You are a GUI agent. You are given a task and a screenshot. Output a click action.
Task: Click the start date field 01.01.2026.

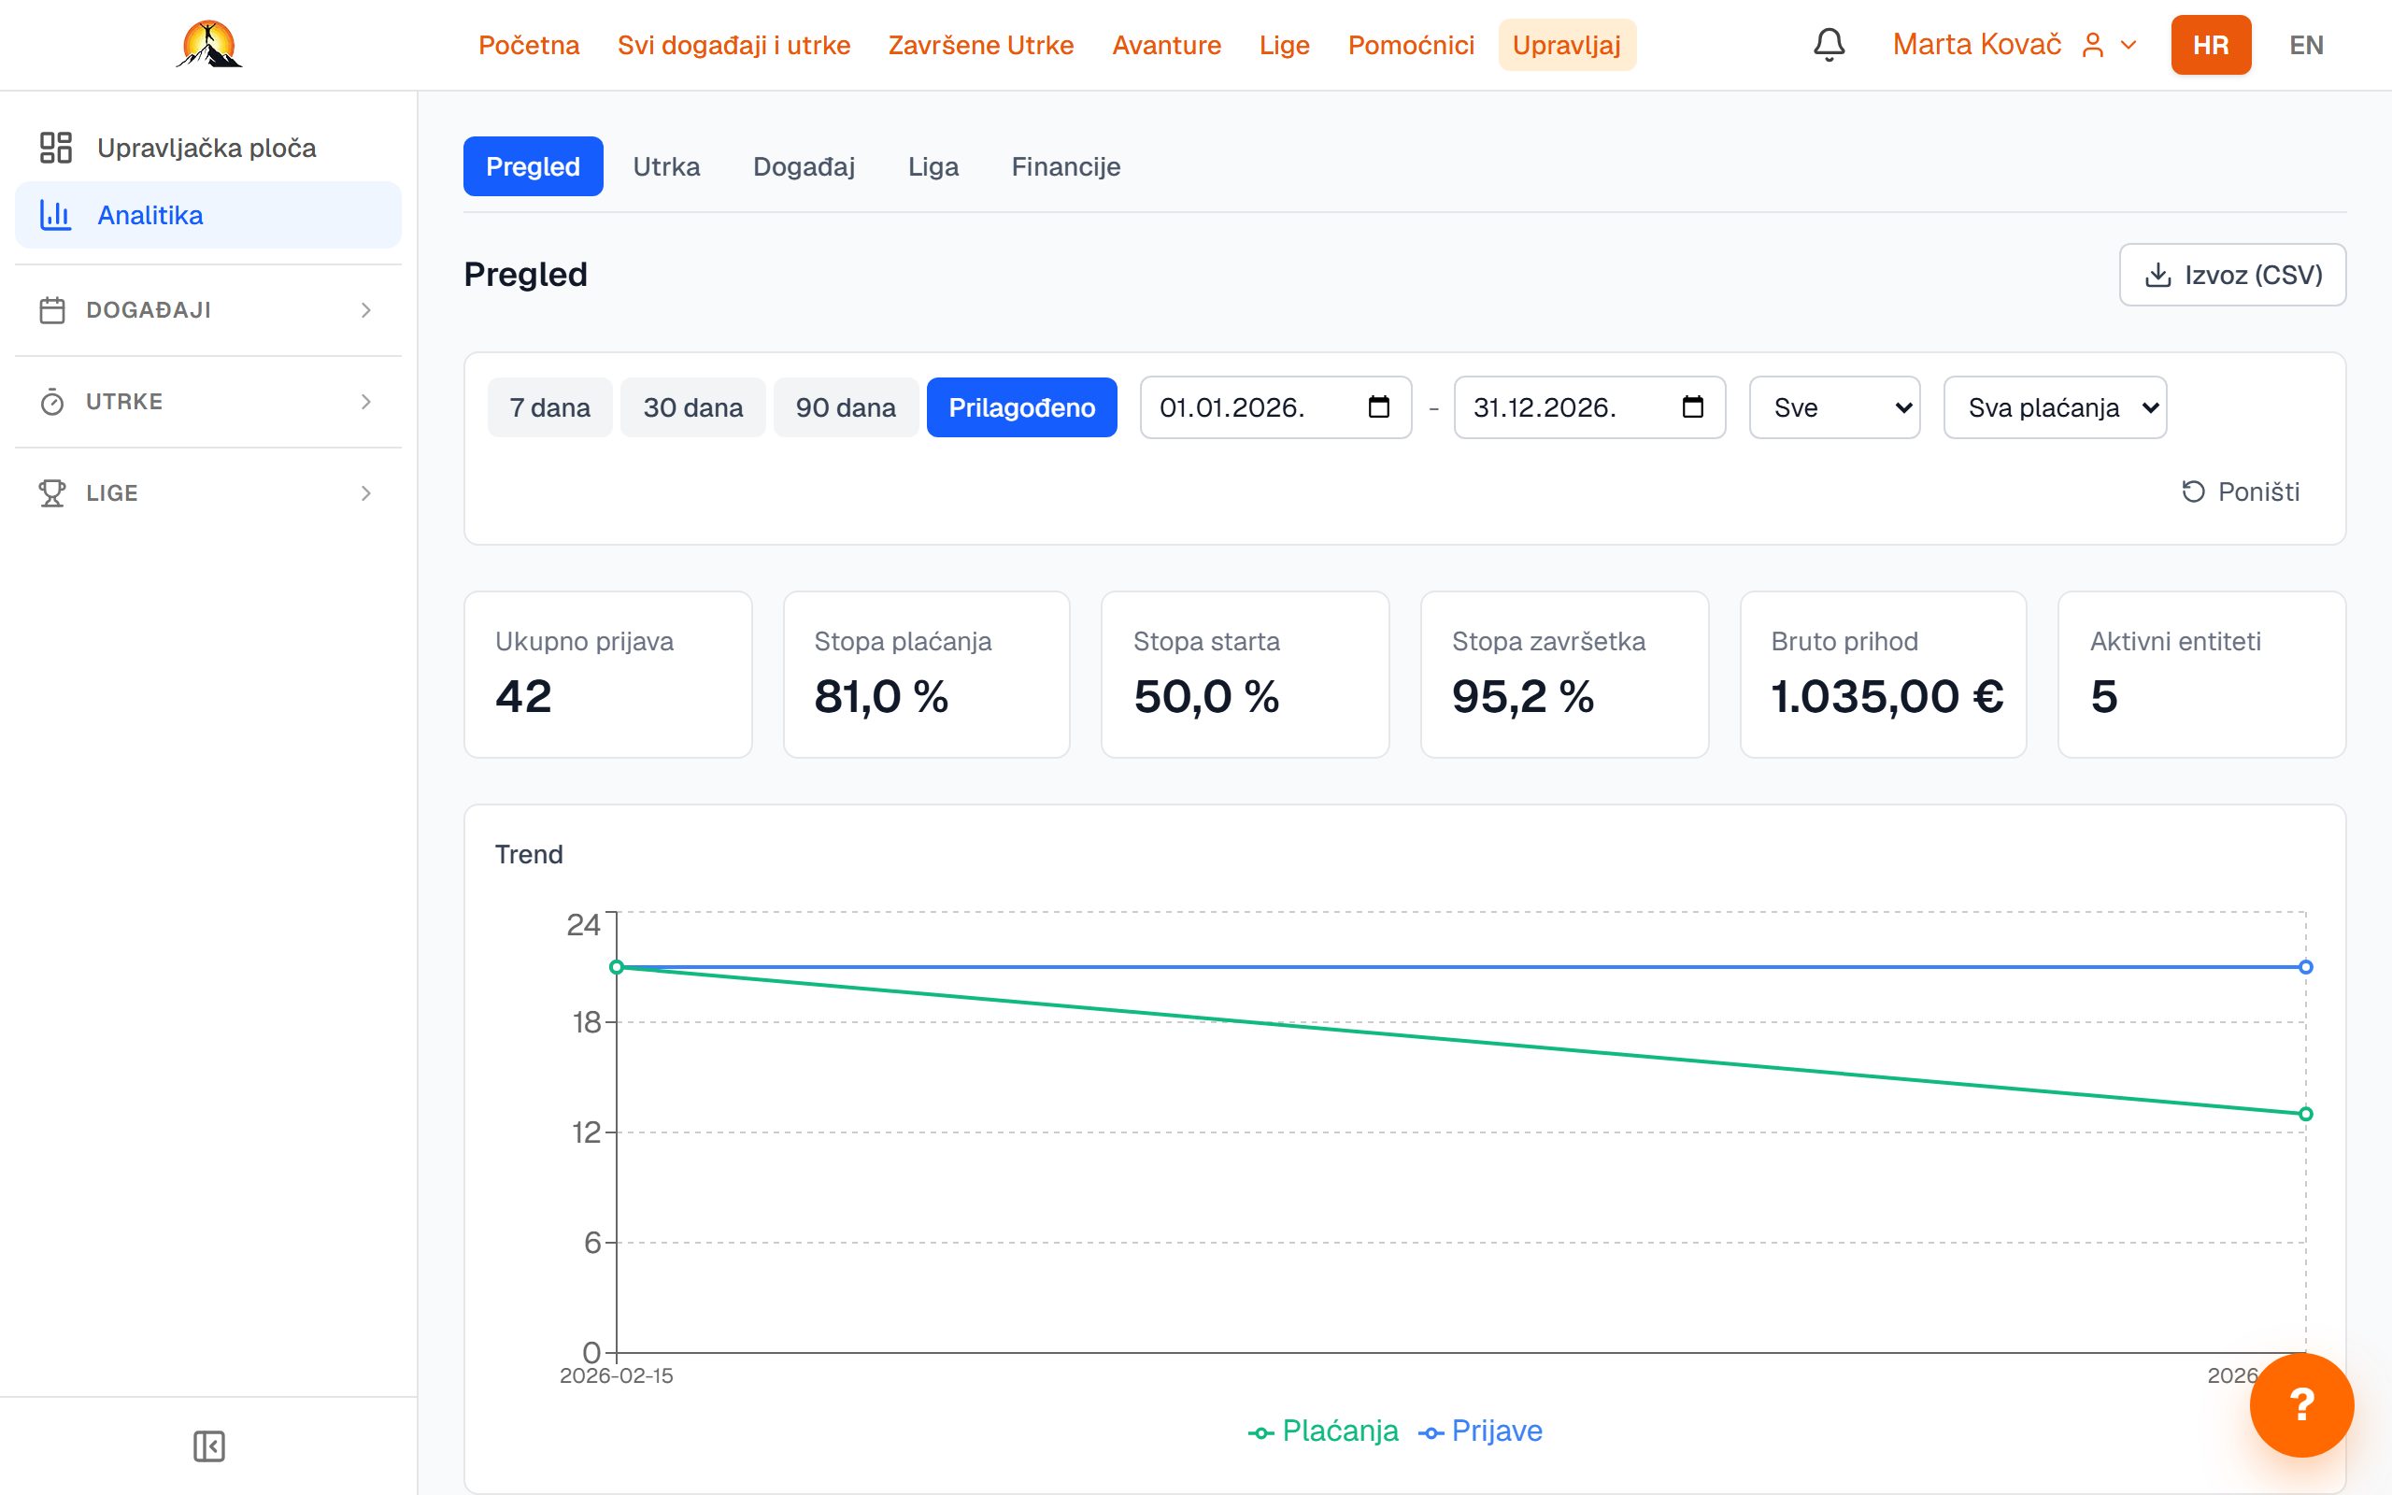[1275, 407]
